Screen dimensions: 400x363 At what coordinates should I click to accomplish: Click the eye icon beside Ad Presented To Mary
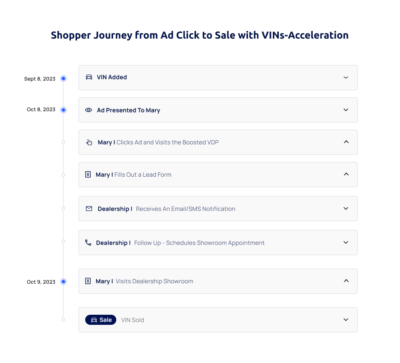coord(89,110)
